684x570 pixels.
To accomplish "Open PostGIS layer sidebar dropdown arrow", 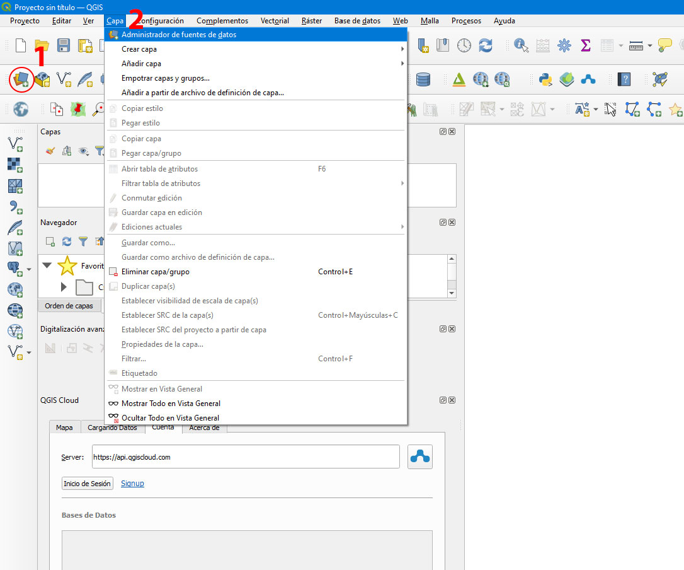I will 29,269.
